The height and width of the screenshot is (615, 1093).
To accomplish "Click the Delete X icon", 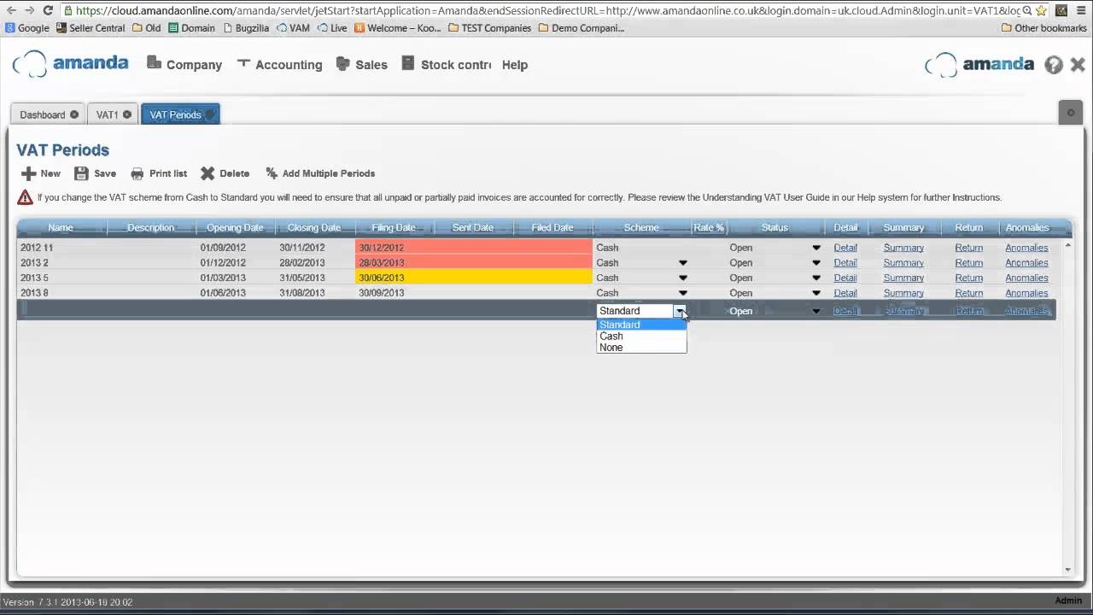I will (x=207, y=173).
